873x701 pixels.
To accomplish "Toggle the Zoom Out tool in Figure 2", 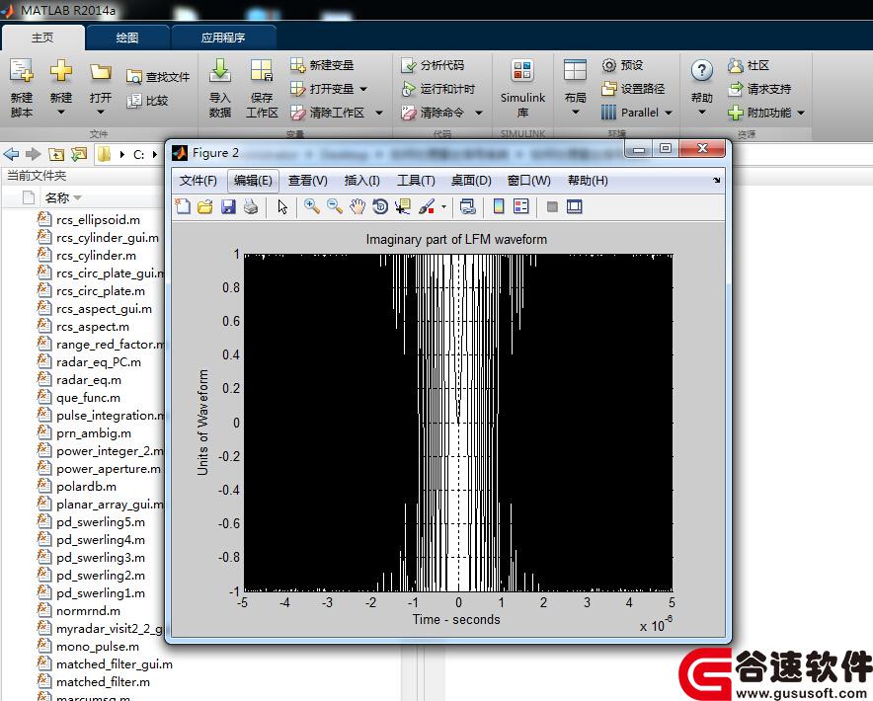I will click(335, 206).
